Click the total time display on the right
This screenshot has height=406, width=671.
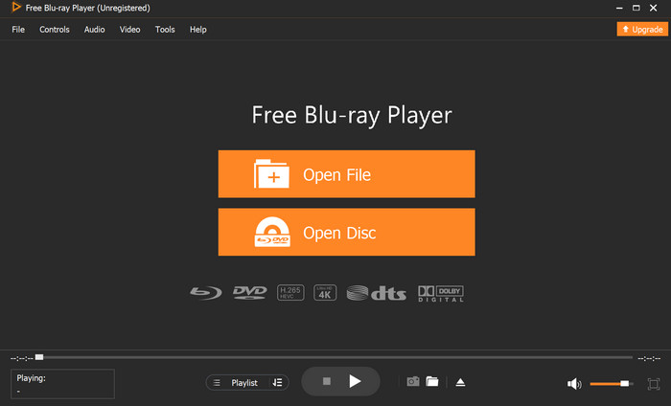(649, 358)
